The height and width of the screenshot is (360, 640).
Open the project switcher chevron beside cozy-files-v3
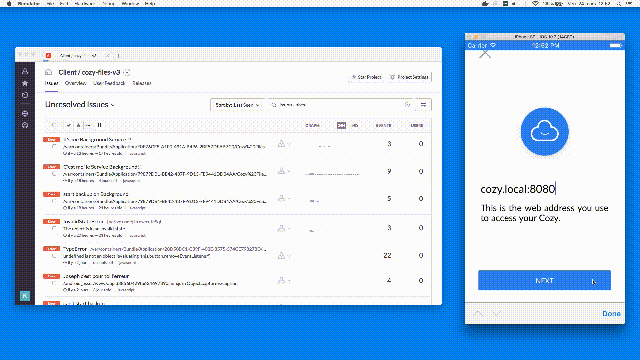(x=127, y=72)
